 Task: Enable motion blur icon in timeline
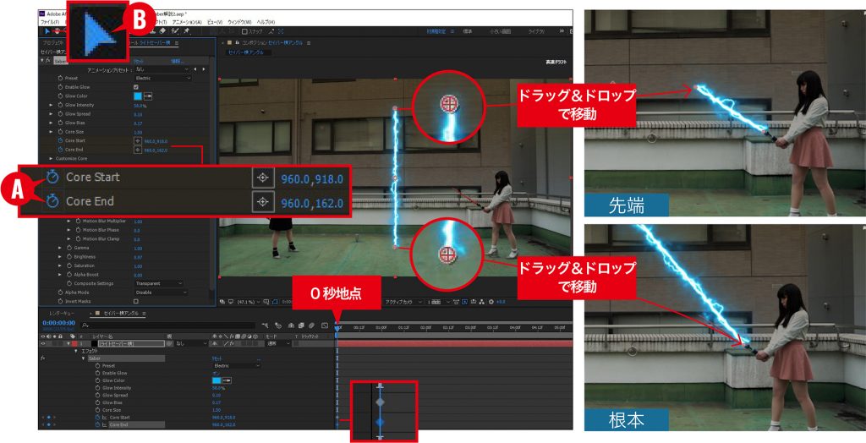pos(311,325)
